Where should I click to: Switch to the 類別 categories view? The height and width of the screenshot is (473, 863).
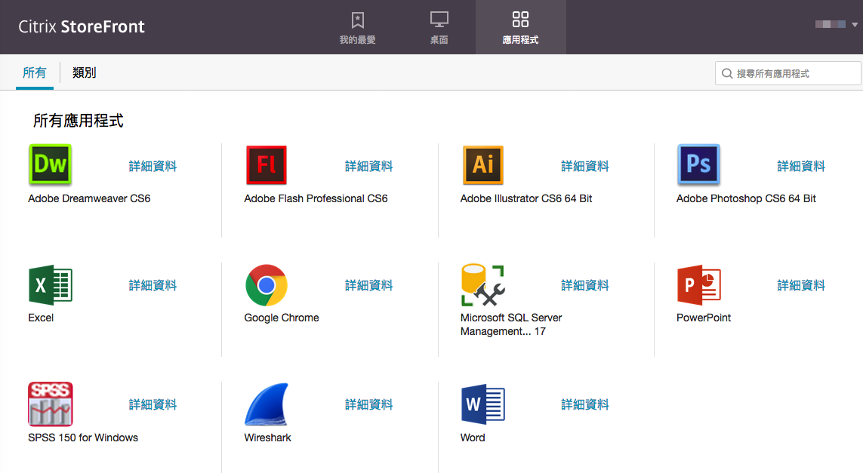pos(84,72)
